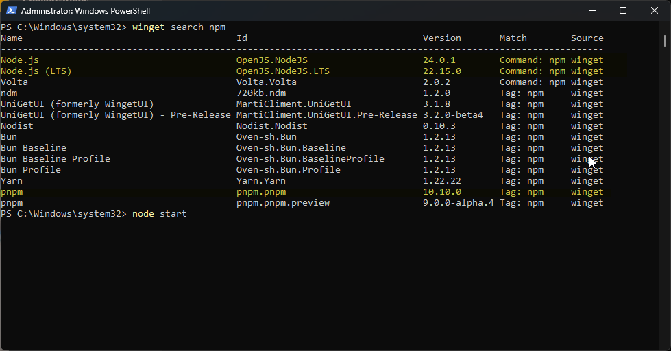Image resolution: width=671 pixels, height=351 pixels.
Task: Click the 'Volta' name entry
Action: coord(14,82)
